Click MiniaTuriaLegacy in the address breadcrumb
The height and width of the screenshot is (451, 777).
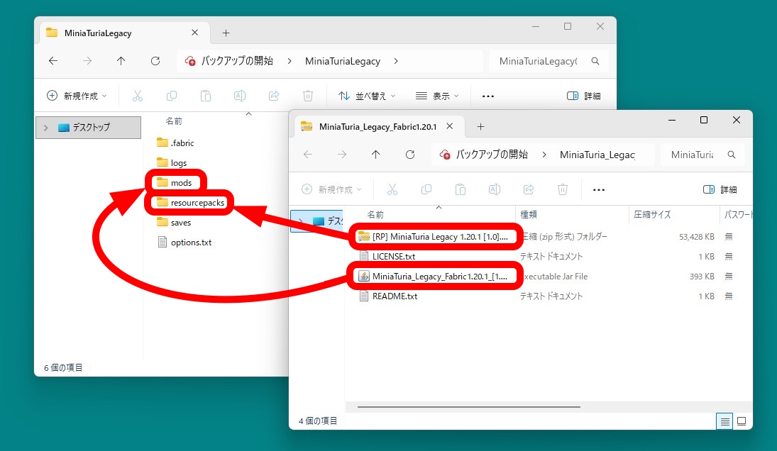tap(343, 61)
